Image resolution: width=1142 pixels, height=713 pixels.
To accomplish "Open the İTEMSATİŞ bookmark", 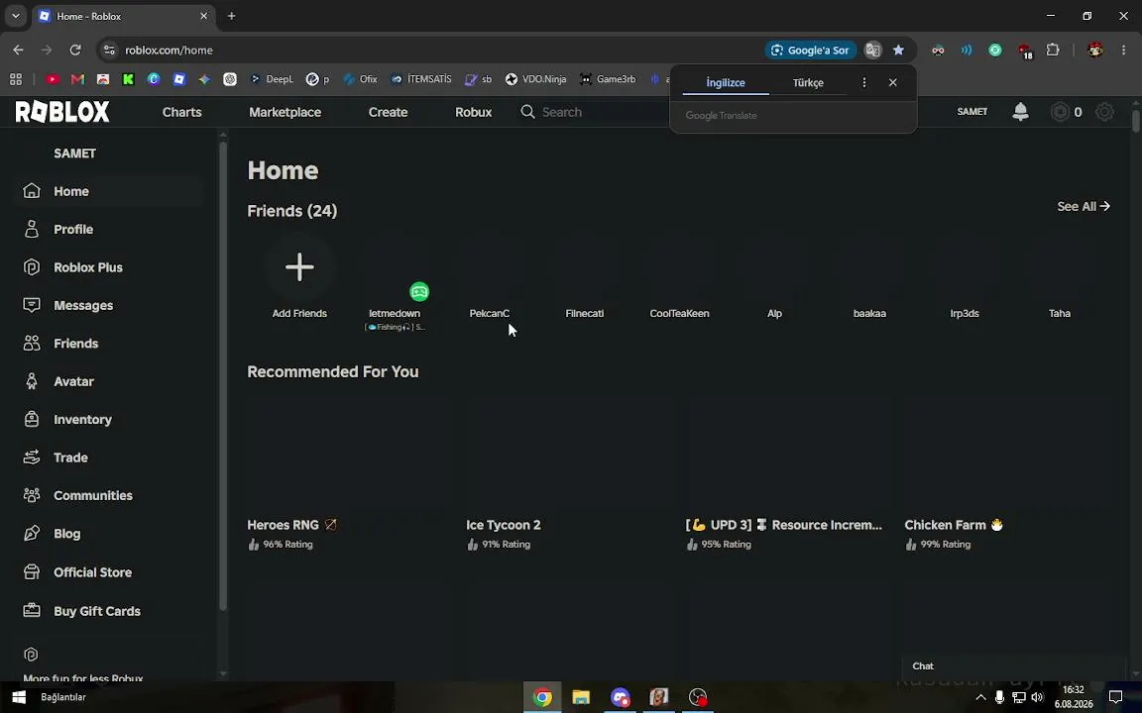I will coord(421,79).
